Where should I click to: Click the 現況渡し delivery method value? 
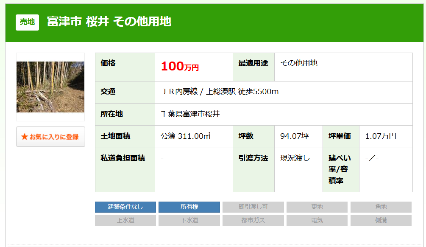coord(295,158)
